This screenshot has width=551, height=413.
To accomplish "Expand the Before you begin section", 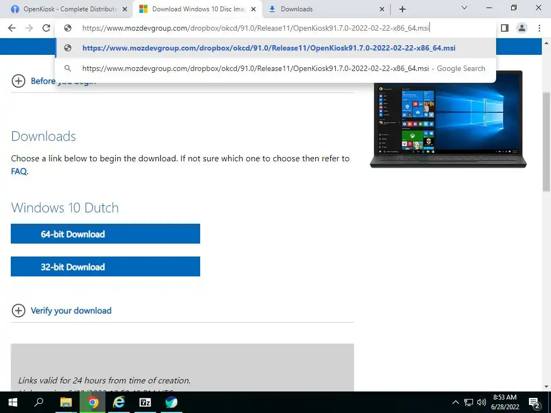I will click(x=18, y=81).
